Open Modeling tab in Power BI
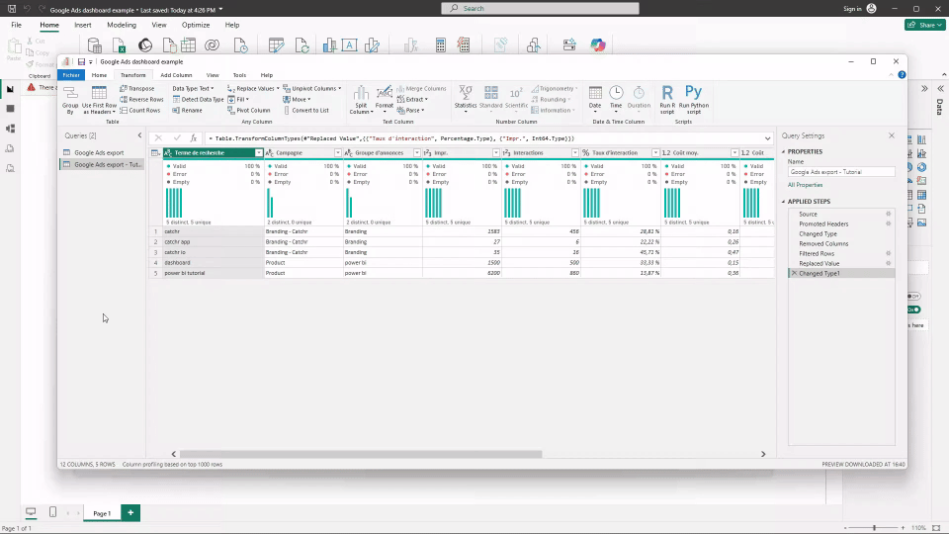The width and height of the screenshot is (949, 534). pyautogui.click(x=122, y=25)
